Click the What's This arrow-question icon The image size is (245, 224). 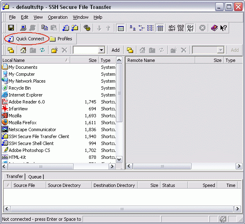tap(223, 28)
